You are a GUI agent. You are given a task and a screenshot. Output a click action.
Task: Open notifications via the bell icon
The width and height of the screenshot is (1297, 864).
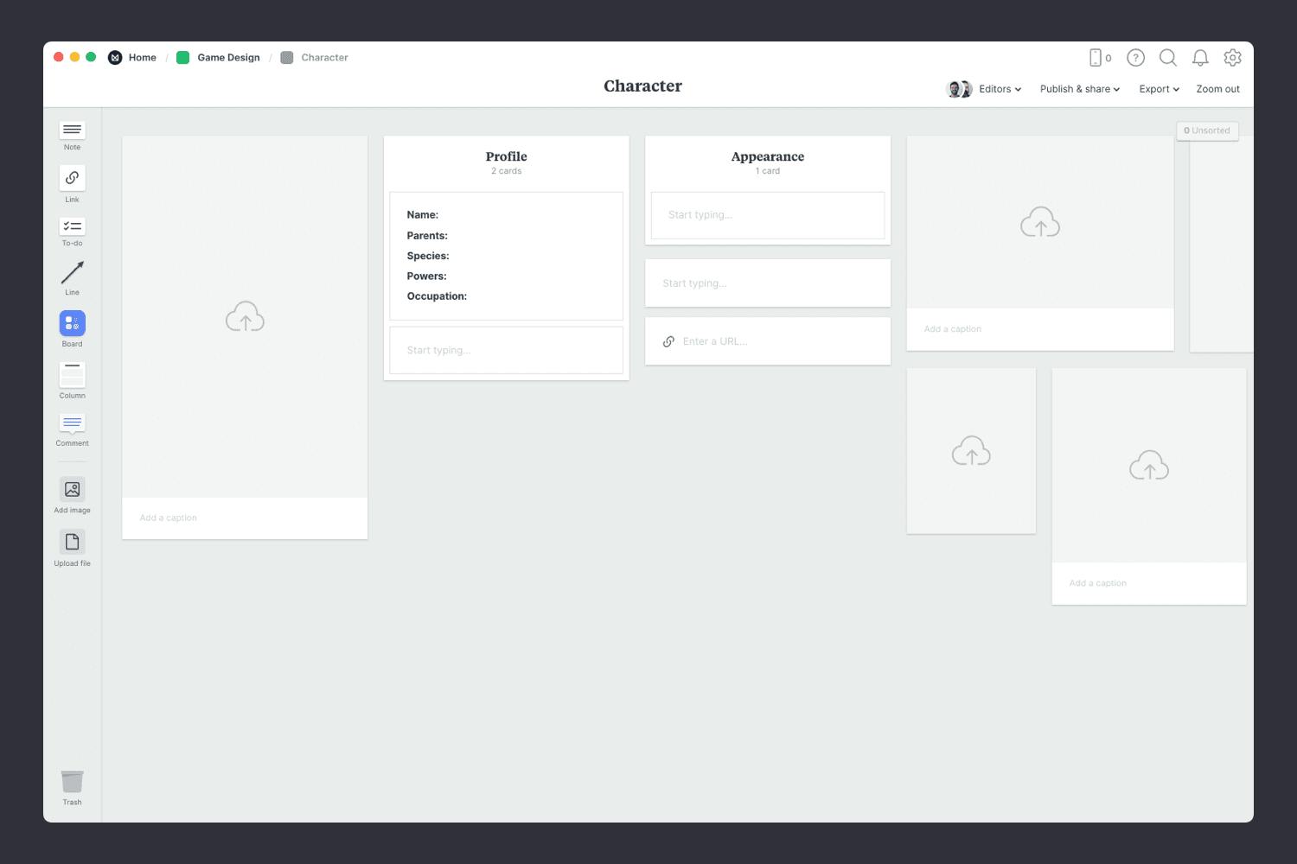[x=1200, y=58]
